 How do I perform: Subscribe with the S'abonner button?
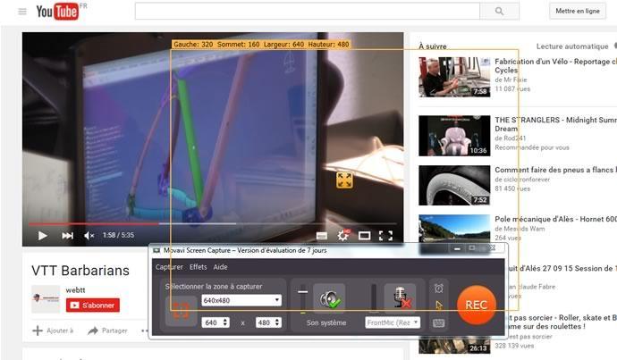93,305
